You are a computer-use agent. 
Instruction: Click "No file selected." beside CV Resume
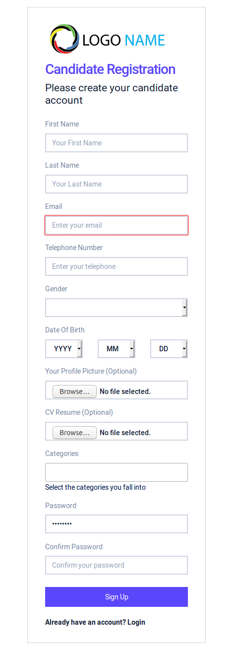click(125, 433)
